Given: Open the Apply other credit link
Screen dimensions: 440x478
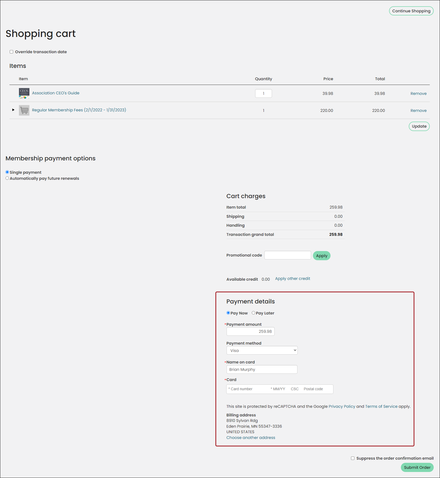Looking at the screenshot, I should (292, 279).
